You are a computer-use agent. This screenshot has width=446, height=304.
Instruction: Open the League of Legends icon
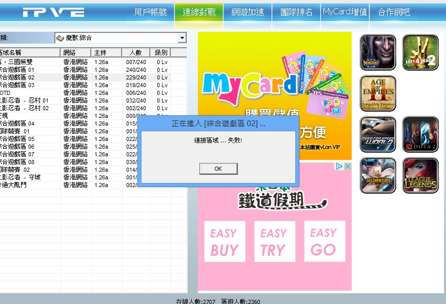tap(420, 175)
